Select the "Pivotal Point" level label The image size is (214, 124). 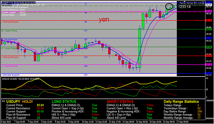(x=11, y=40)
